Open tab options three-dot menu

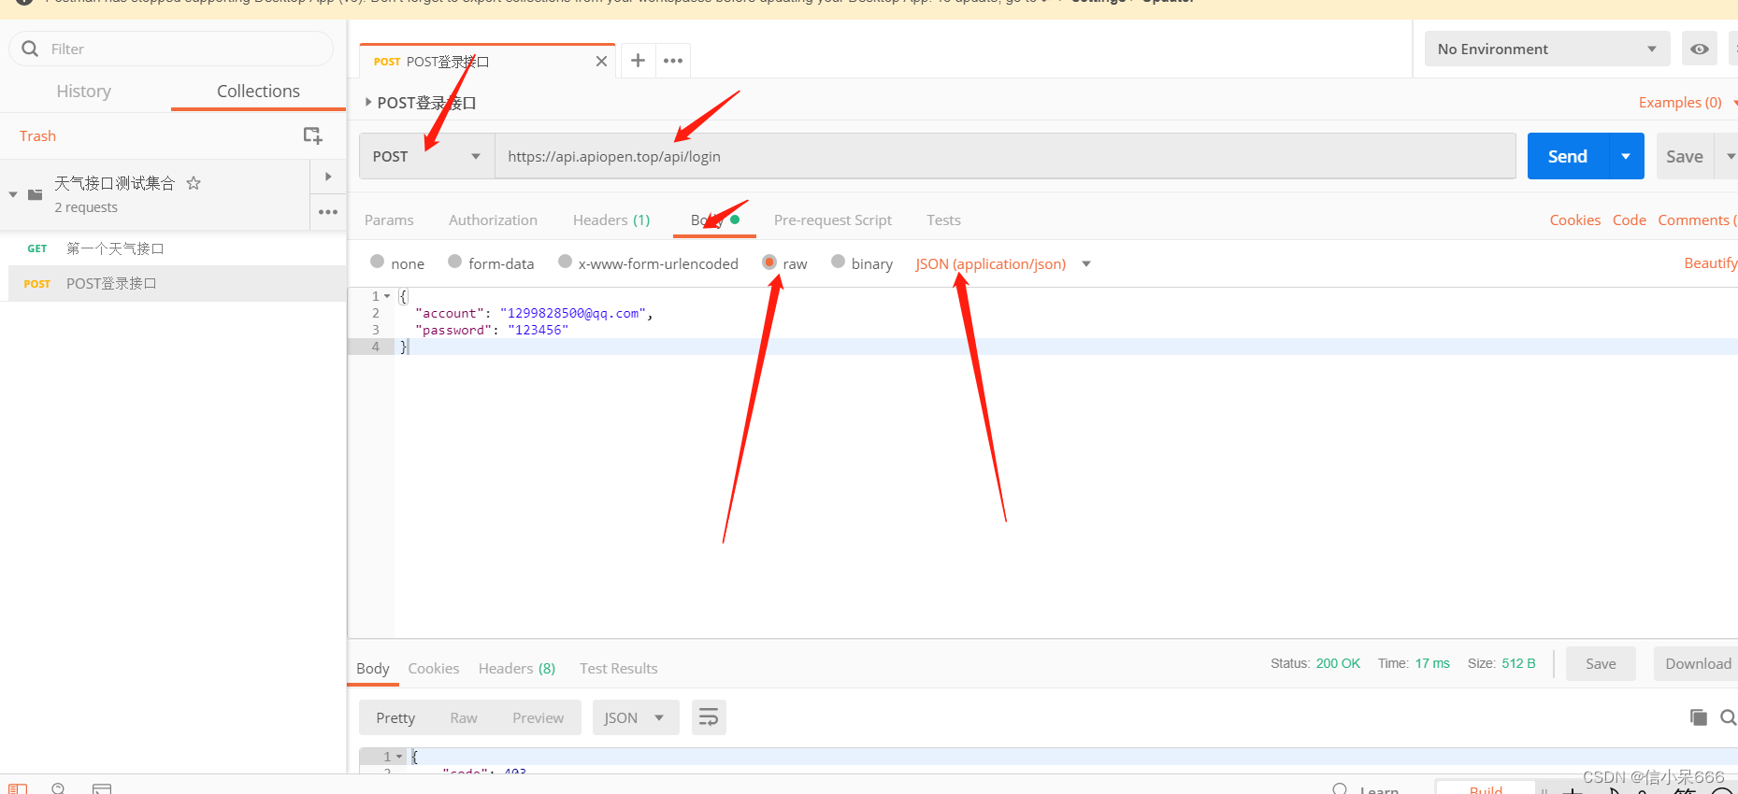coord(673,61)
